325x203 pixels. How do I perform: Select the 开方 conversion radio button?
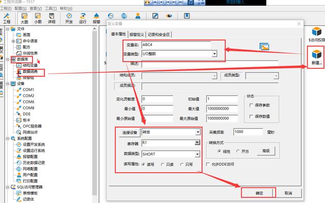tap(238, 151)
